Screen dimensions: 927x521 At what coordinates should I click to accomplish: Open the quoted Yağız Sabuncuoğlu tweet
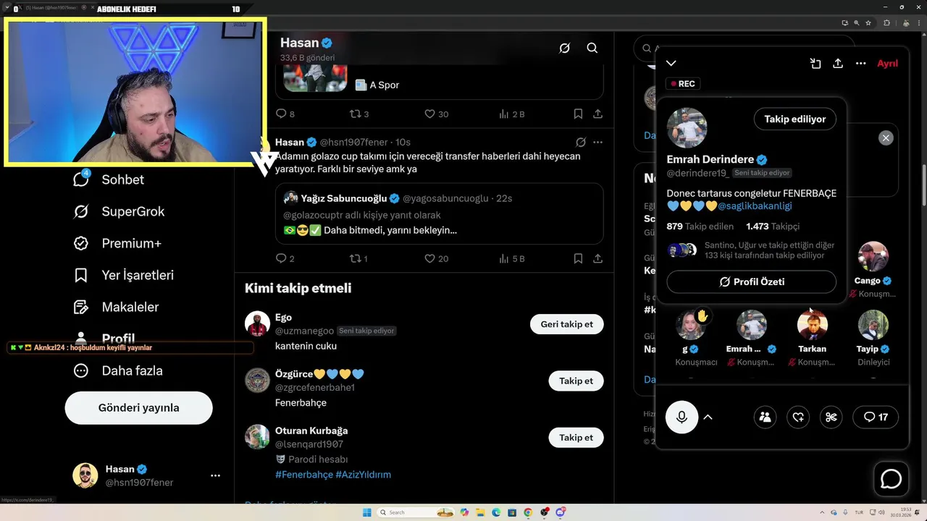point(439,213)
